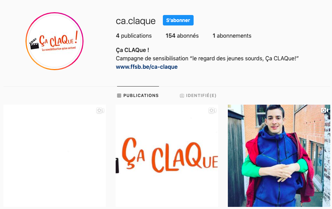
Task: Click video icon on Ça CLAQue logo post
Action: coord(212,110)
